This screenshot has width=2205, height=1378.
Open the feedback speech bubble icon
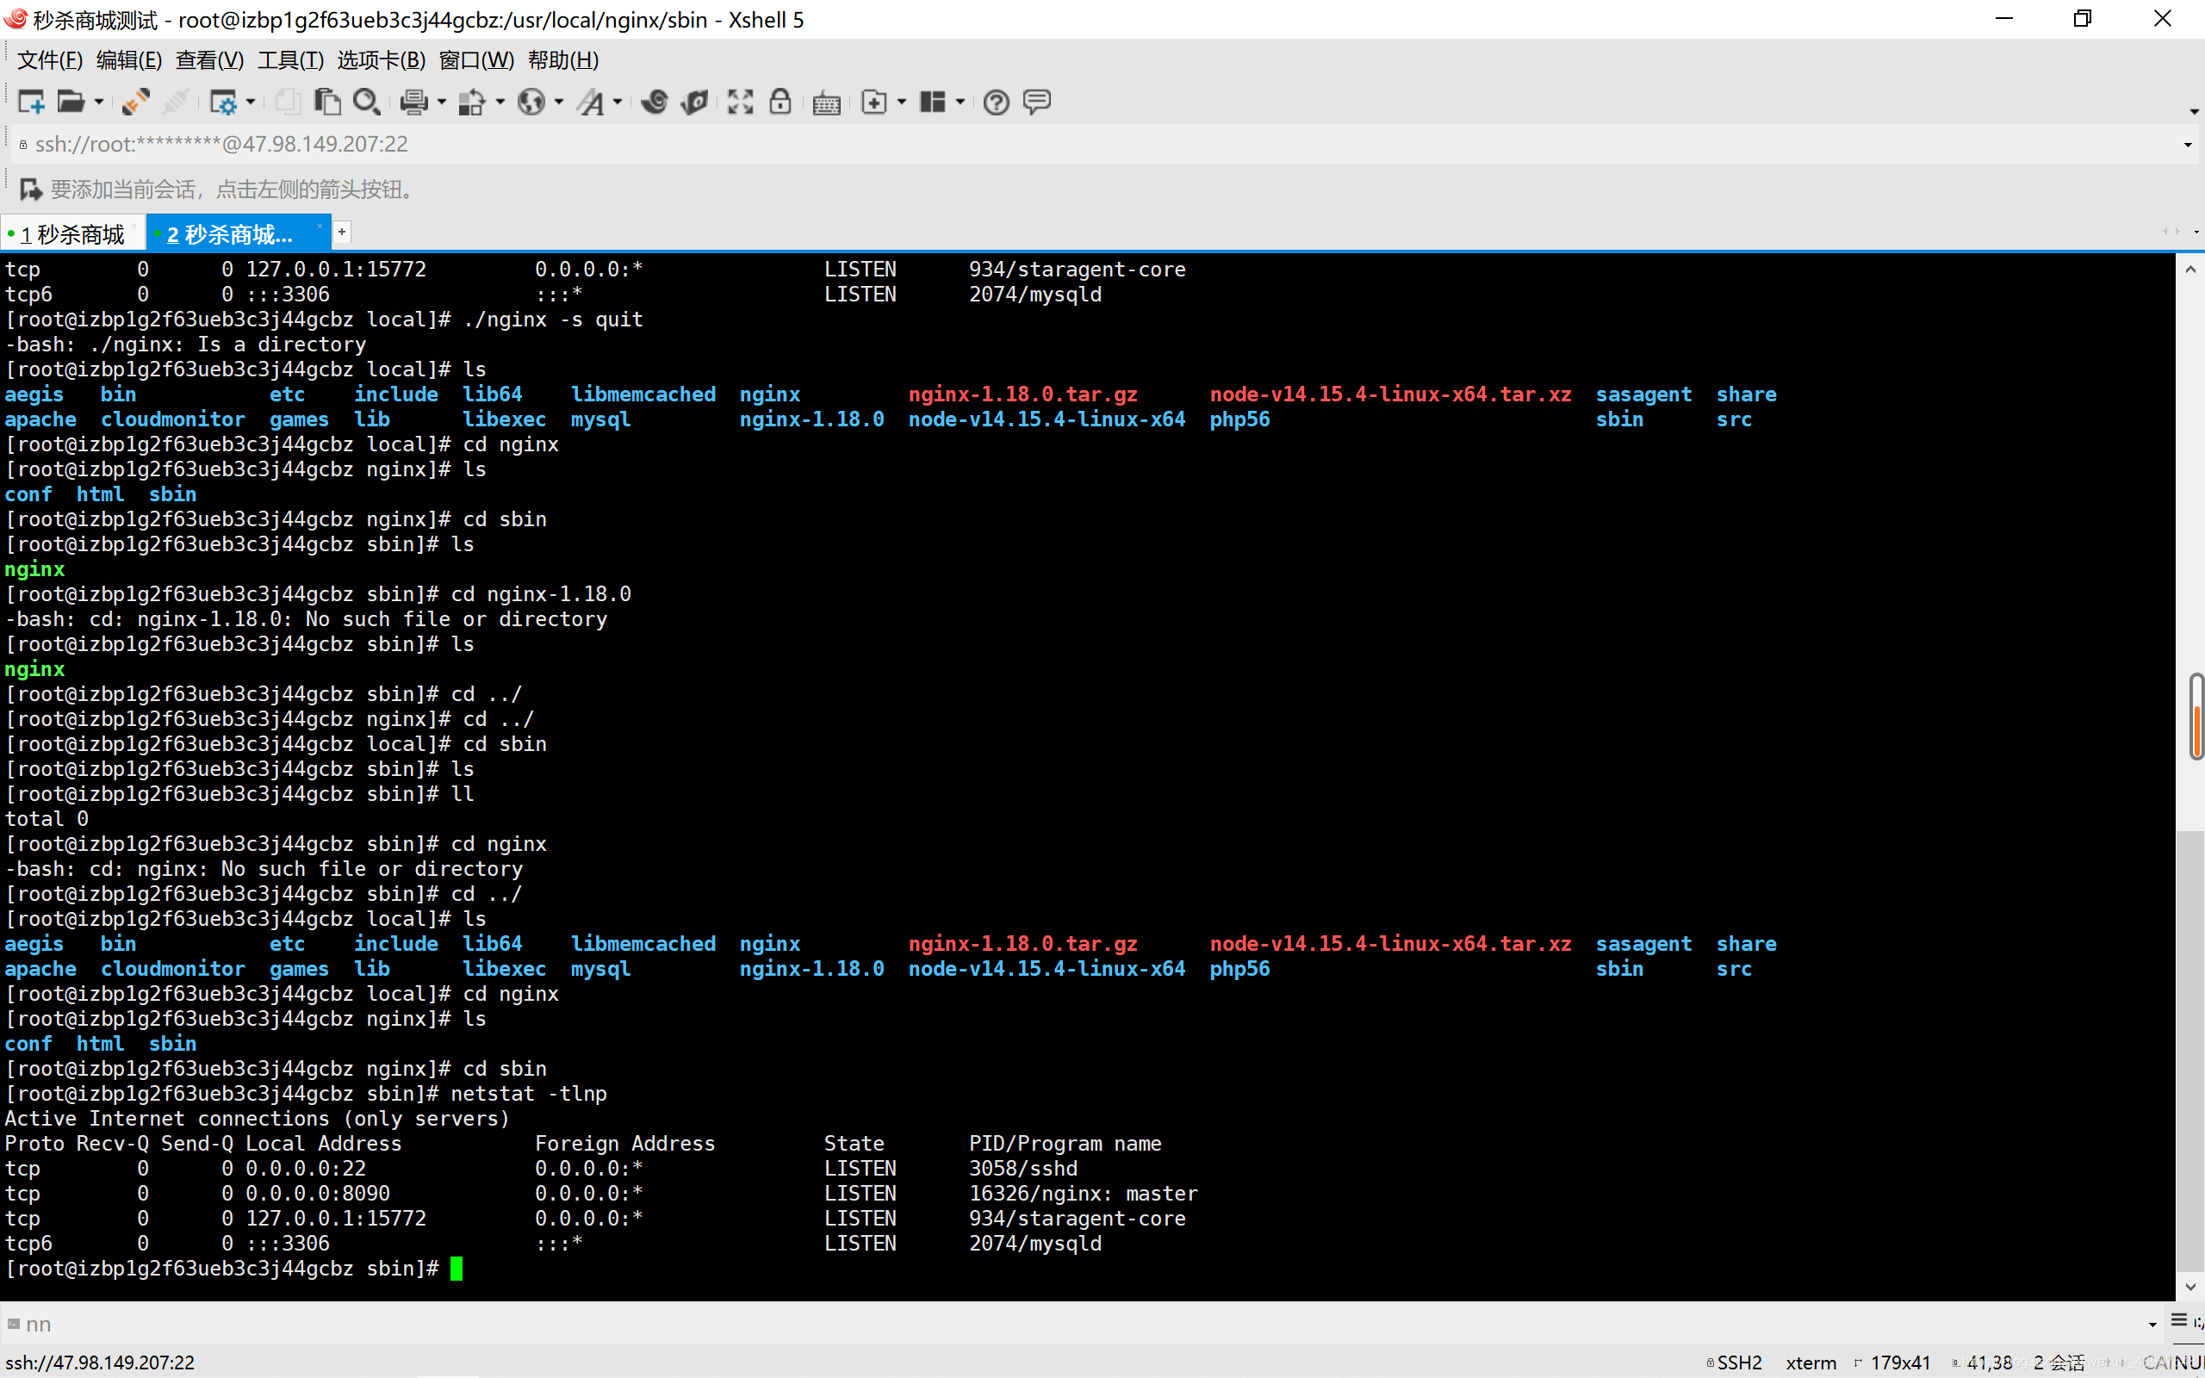(x=1037, y=102)
